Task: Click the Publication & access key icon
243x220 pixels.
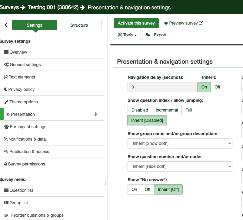Action: 6,152
